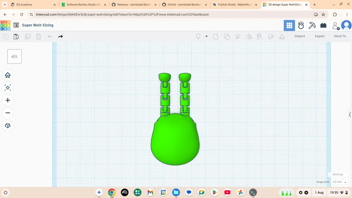Reload the Tinkercad page
This screenshot has width=352, height=198.
[x=21, y=14]
